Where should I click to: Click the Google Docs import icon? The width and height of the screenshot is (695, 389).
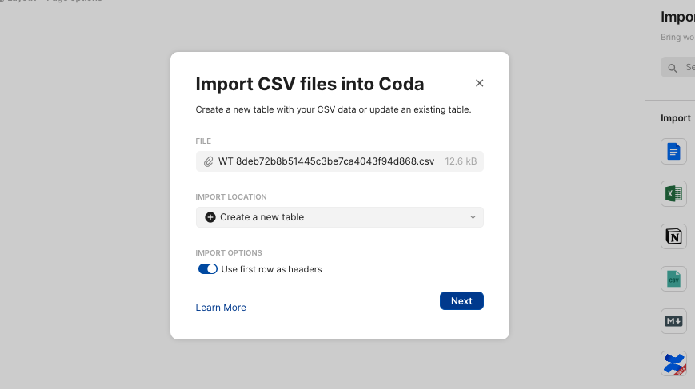pyautogui.click(x=673, y=151)
